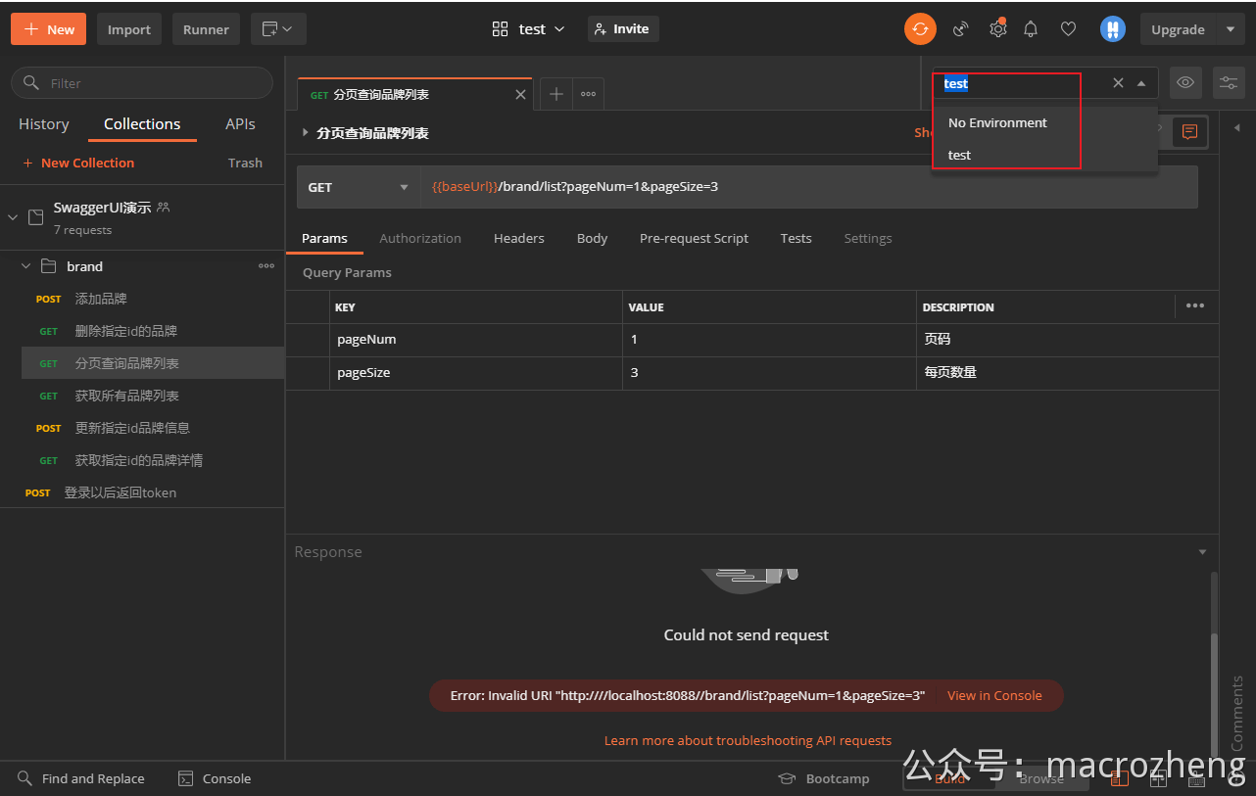This screenshot has height=796, width=1256.
Task: Open the Body tab
Action: 592,238
